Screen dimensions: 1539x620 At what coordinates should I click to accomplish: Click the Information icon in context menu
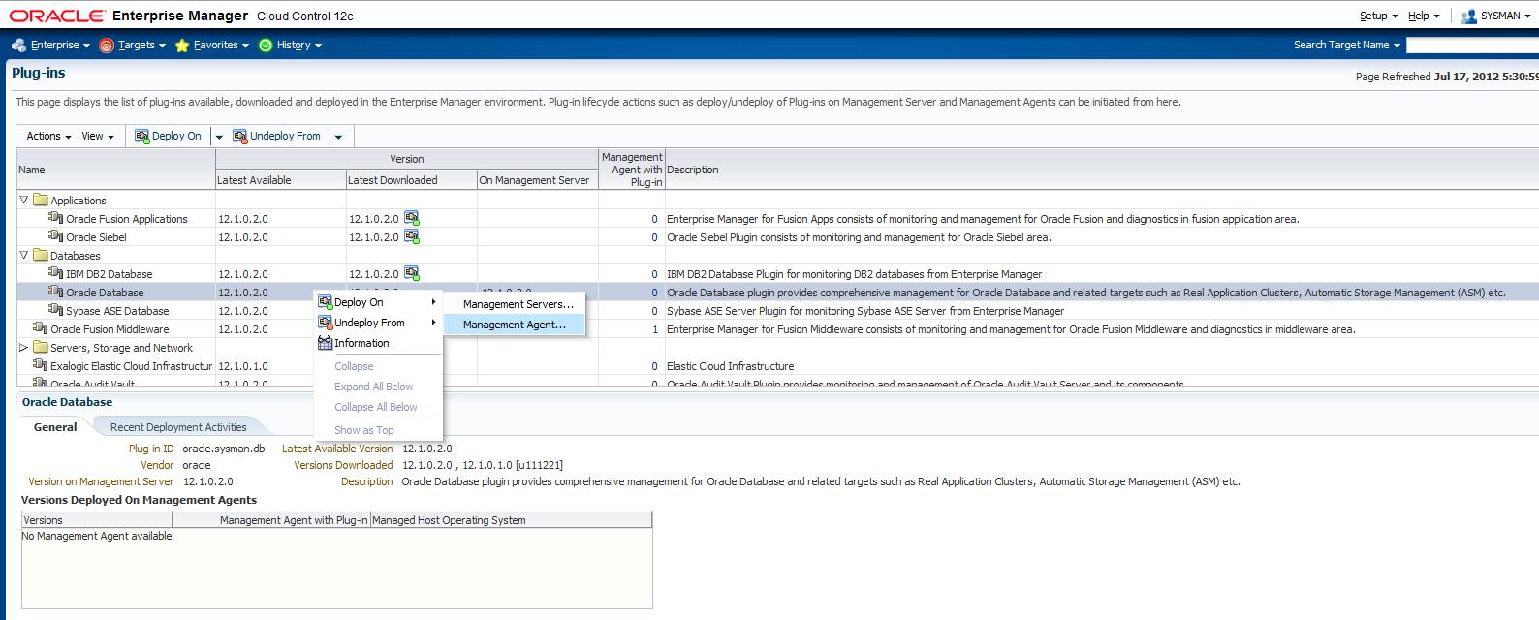tap(326, 343)
